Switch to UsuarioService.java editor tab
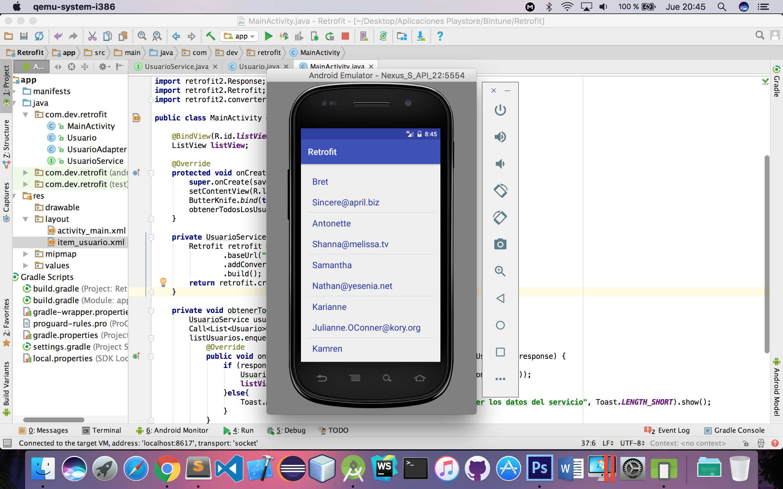The width and height of the screenshot is (783, 489). click(x=176, y=67)
